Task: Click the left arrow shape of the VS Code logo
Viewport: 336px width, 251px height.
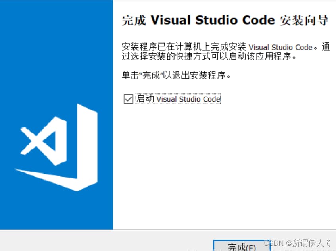Action: click(38, 142)
